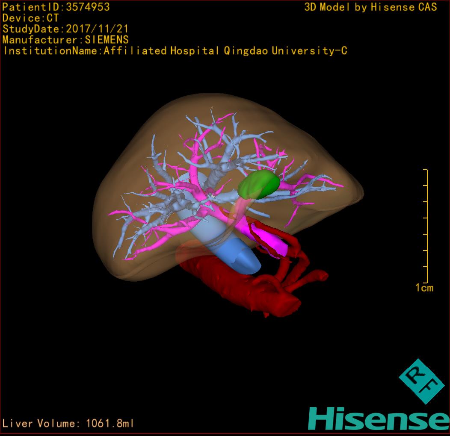The image size is (450, 436).
Task: Click the "3D Model by Hisense CAS" caption
Action: click(x=370, y=7)
